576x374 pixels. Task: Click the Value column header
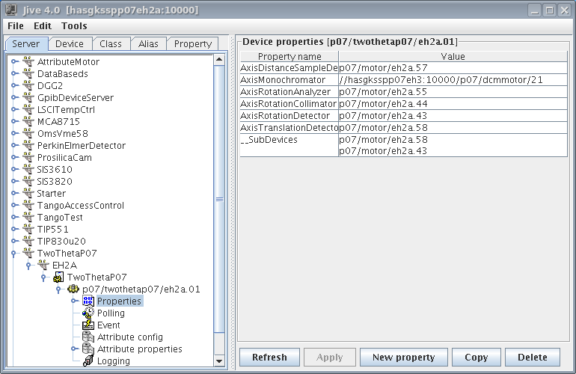pyautogui.click(x=453, y=56)
